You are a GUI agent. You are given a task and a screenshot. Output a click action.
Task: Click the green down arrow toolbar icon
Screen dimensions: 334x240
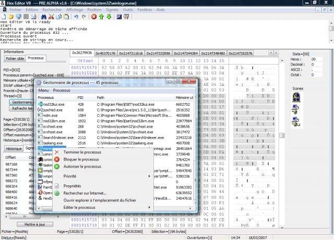click(x=109, y=17)
